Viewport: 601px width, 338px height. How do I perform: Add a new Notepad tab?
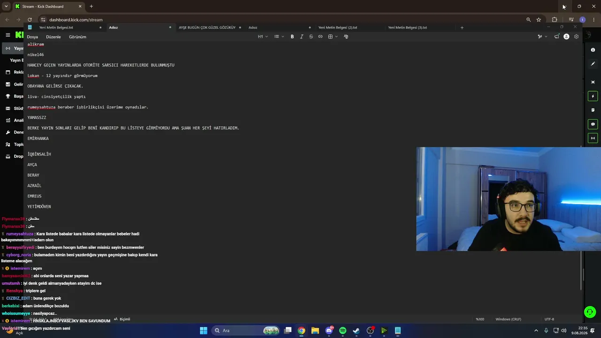[462, 27]
